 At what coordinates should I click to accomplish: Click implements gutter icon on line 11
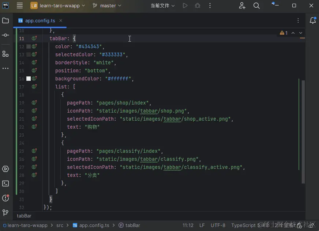(x=34, y=38)
